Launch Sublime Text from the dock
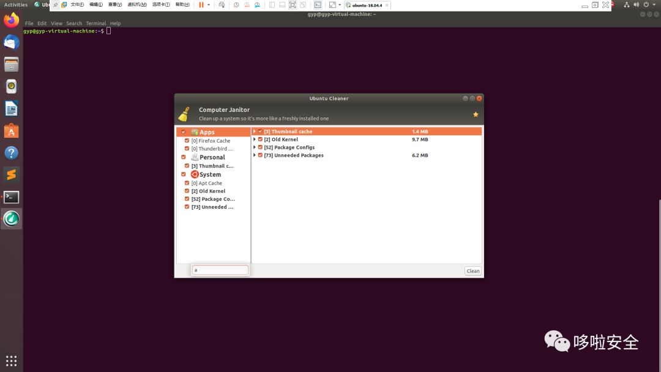This screenshot has height=372, width=661. coord(12,174)
